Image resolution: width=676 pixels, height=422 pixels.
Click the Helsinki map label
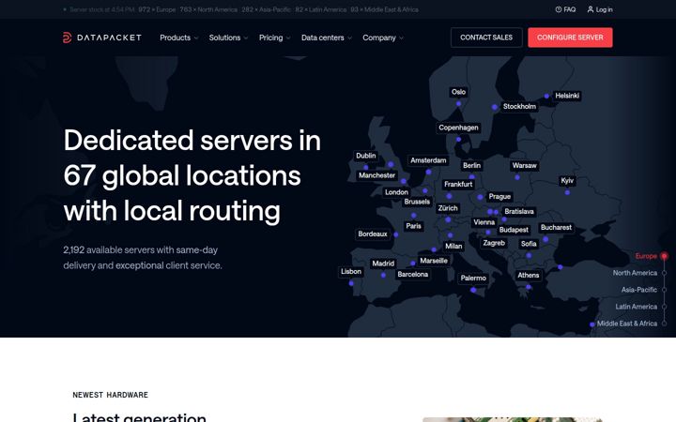[x=567, y=96]
